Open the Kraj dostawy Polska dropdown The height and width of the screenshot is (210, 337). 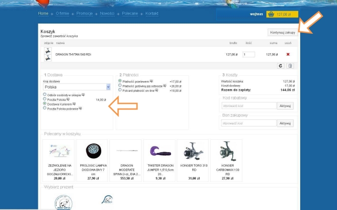click(77, 87)
